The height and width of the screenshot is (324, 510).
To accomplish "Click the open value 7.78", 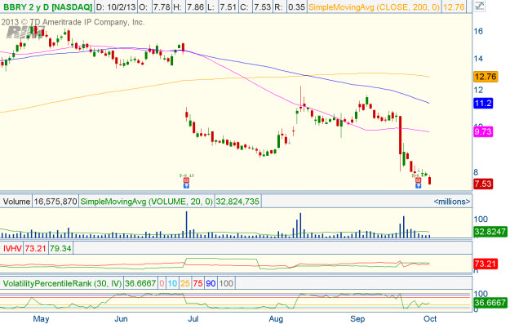I will pyautogui.click(x=162, y=7).
